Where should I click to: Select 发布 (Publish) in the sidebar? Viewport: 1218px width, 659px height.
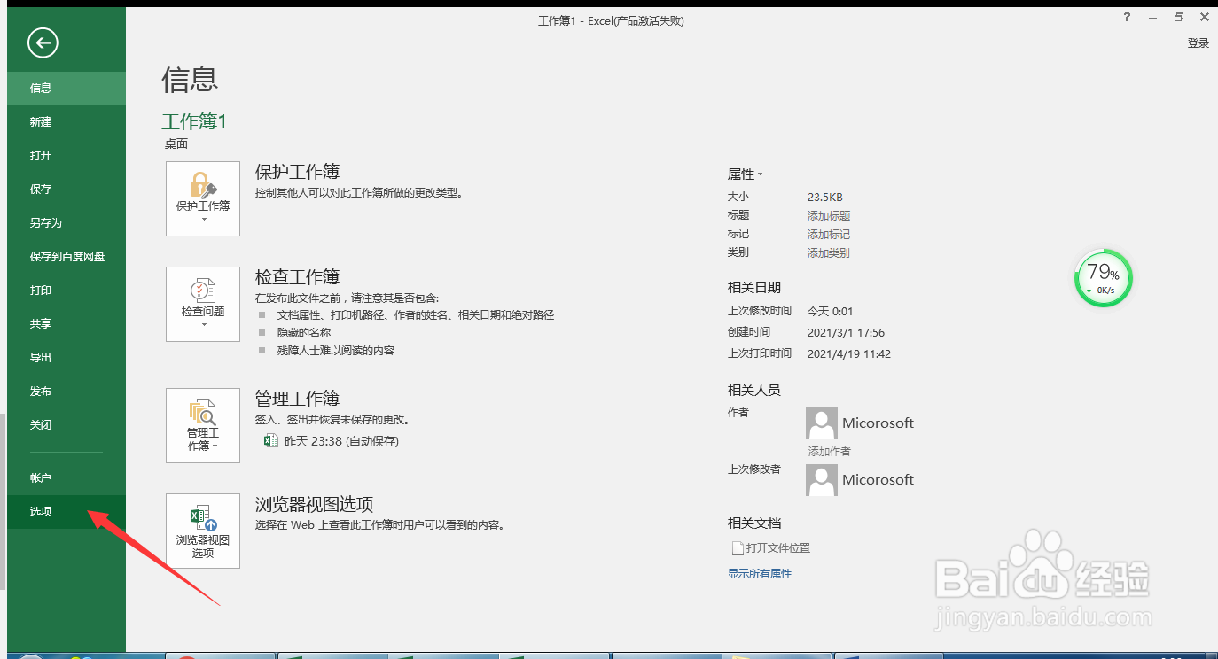66,392
